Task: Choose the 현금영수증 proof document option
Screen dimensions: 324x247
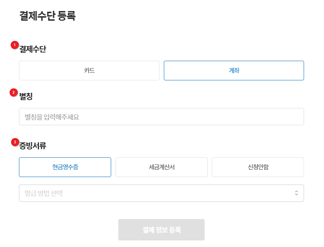Action: point(65,167)
